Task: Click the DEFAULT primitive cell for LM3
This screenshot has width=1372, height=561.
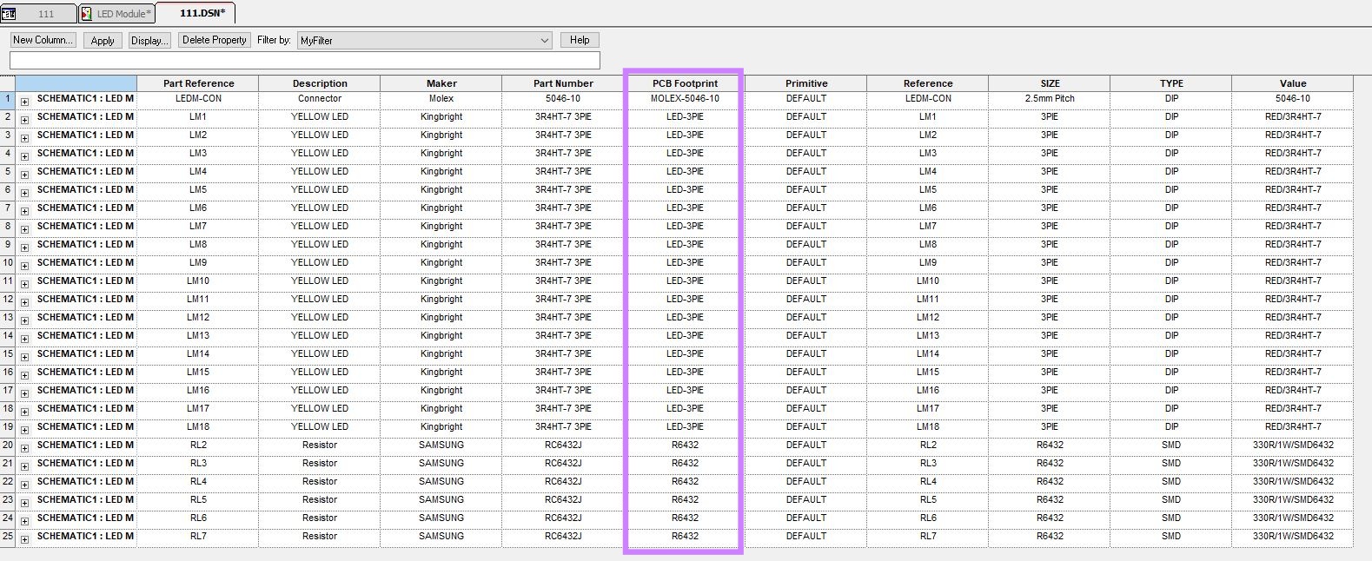Action: [x=806, y=154]
